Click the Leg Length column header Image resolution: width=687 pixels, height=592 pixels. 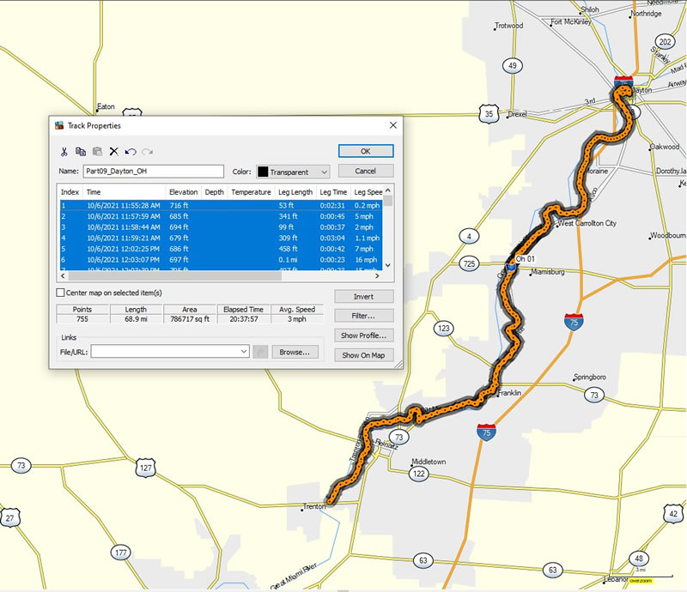click(295, 192)
